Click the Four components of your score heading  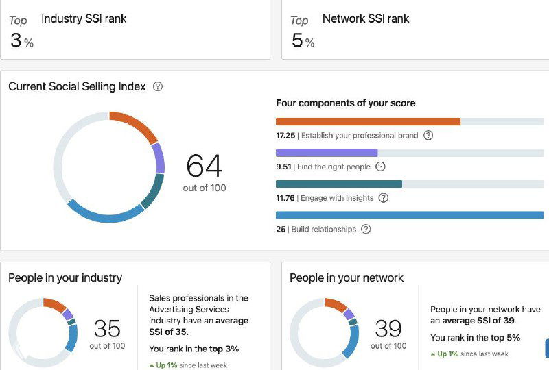(x=345, y=103)
